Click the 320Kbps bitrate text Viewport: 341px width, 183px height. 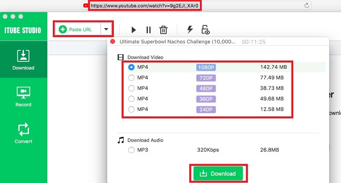click(x=208, y=150)
